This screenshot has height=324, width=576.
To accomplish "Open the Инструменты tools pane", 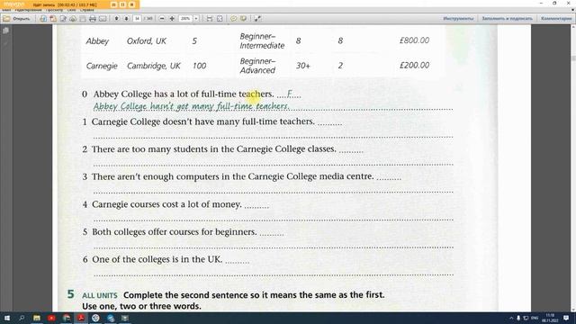I will [458, 18].
